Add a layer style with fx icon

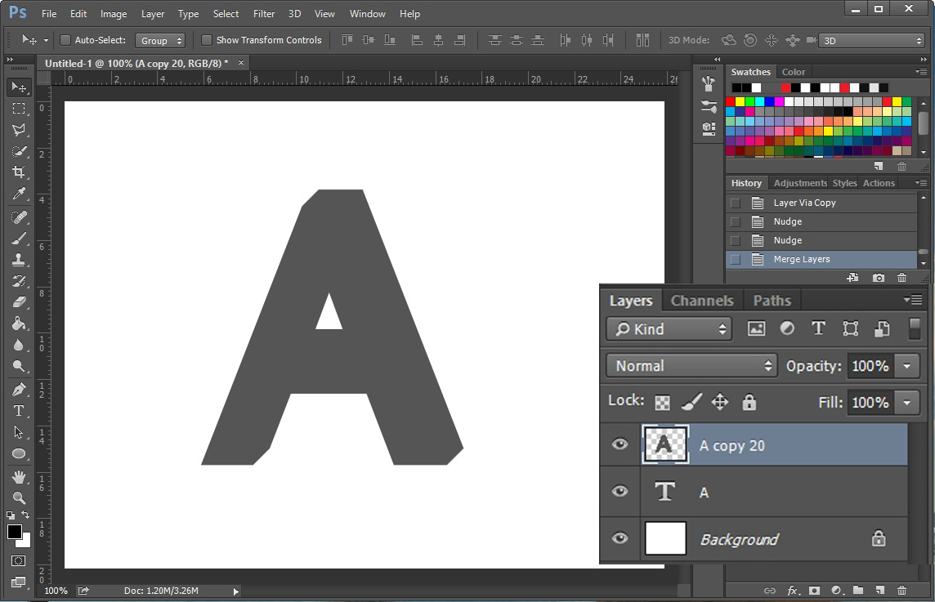(x=793, y=590)
